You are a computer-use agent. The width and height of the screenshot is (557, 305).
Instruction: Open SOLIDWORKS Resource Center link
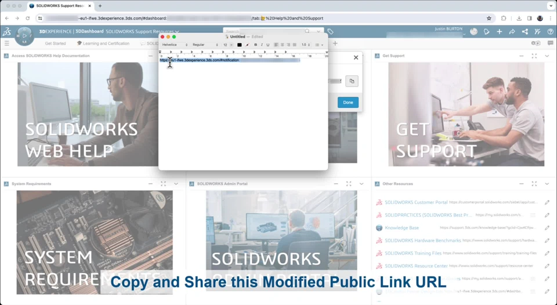coord(416,266)
